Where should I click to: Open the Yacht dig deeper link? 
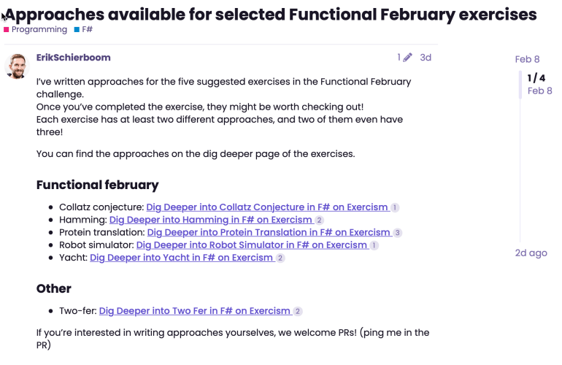(181, 258)
